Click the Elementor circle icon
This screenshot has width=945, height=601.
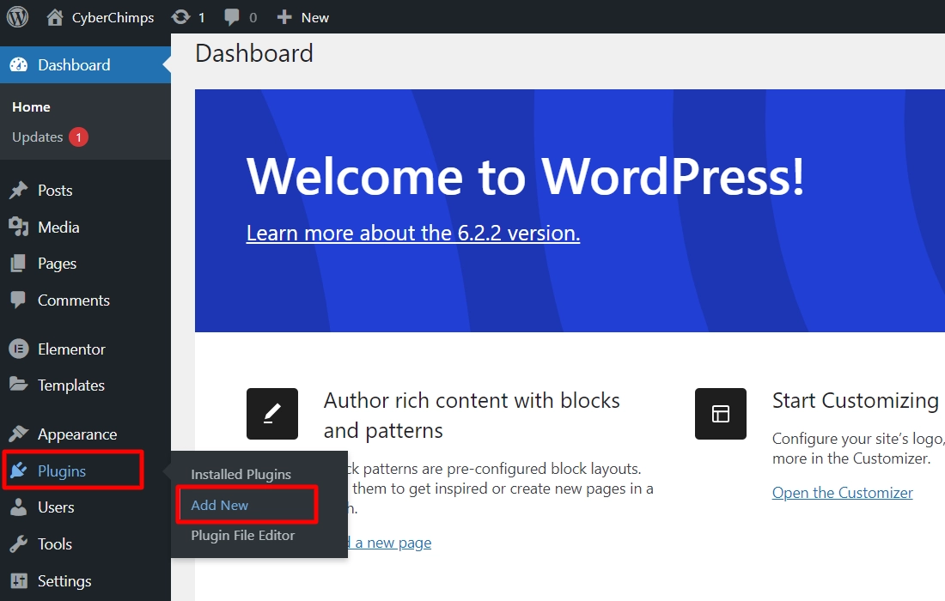click(19, 349)
